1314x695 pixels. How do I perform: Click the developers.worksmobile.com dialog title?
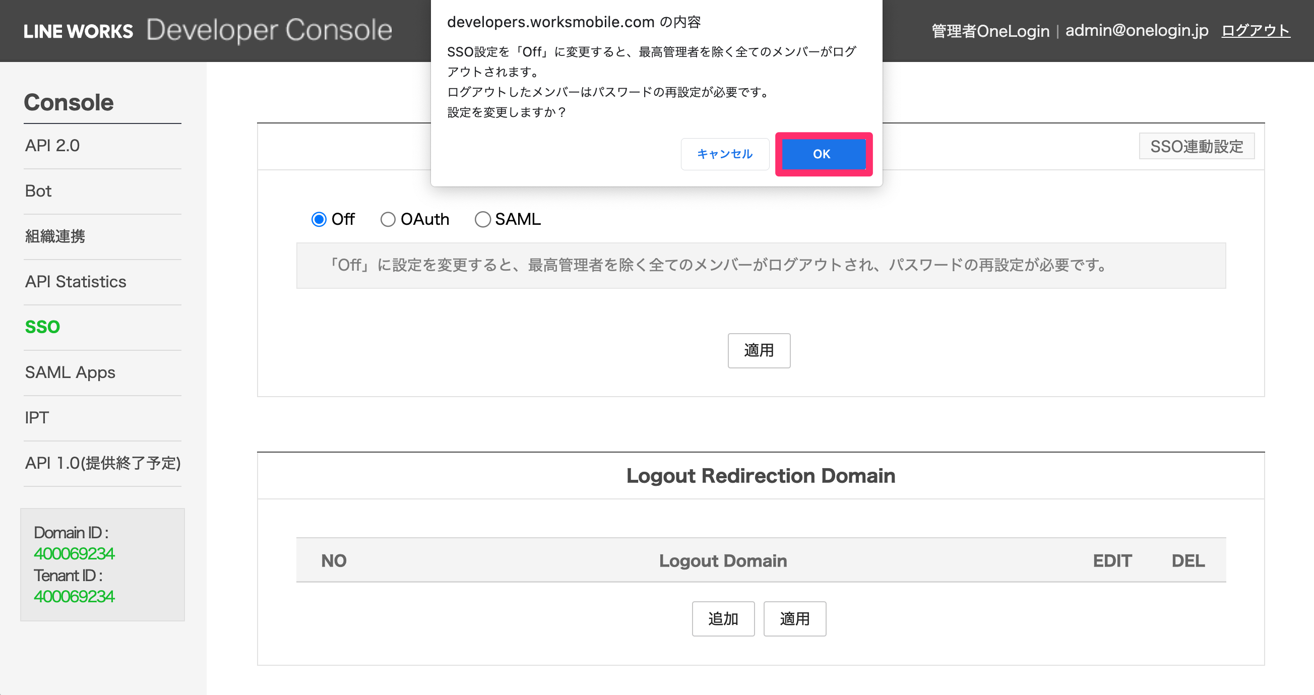coord(574,22)
